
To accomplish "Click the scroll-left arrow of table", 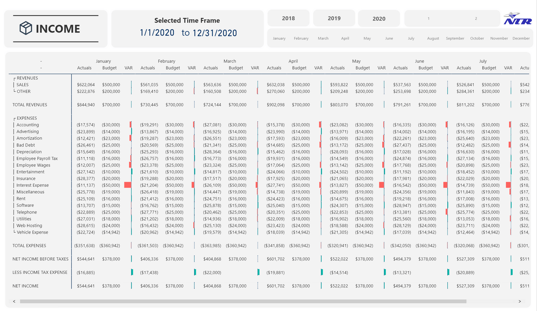I will coord(14,301).
